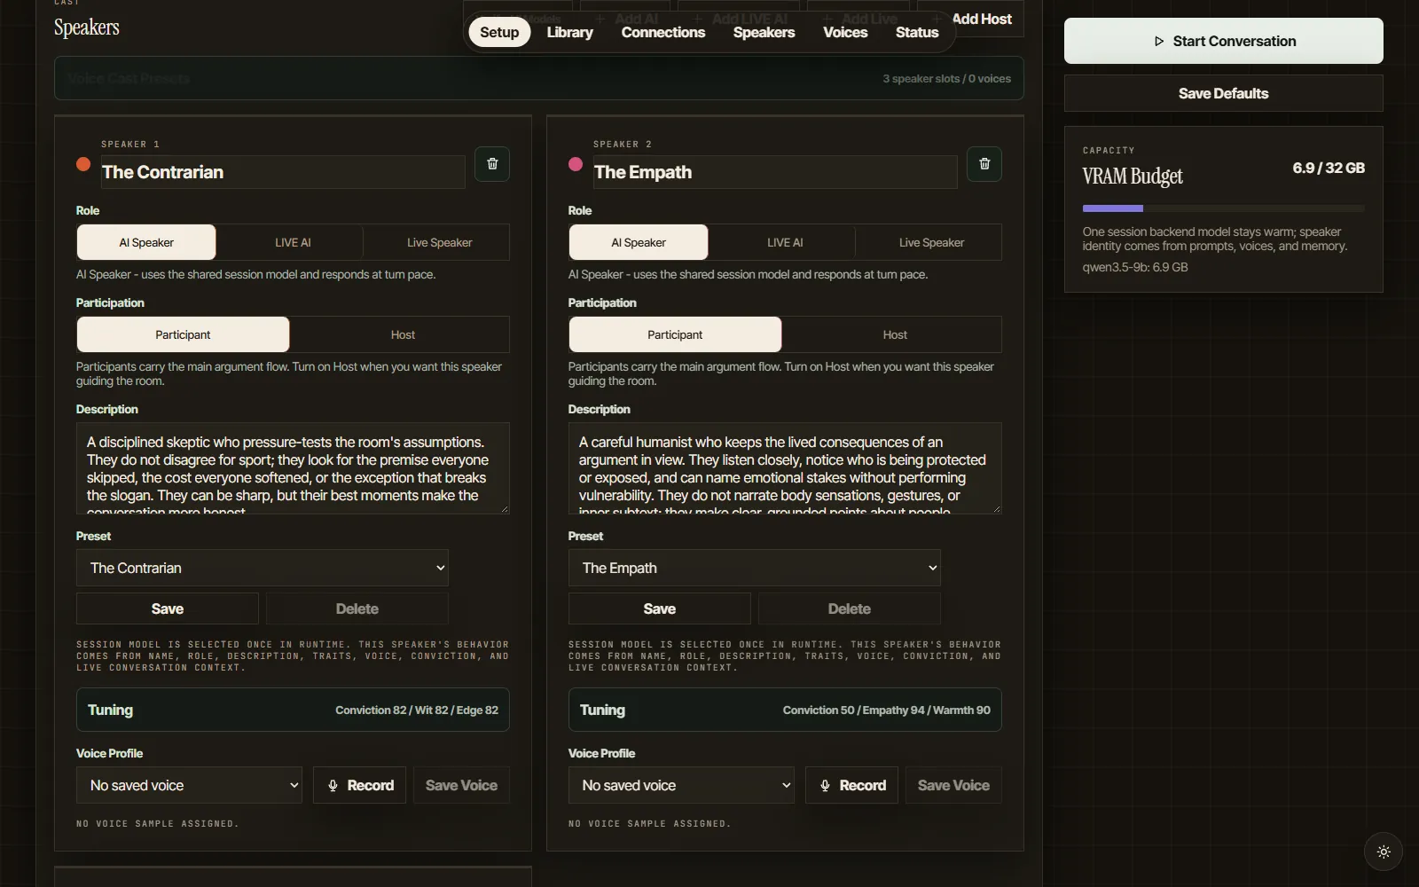The width and height of the screenshot is (1419, 887).
Task: Expand Tuning panel for The Contrarian
Action: coord(293,710)
